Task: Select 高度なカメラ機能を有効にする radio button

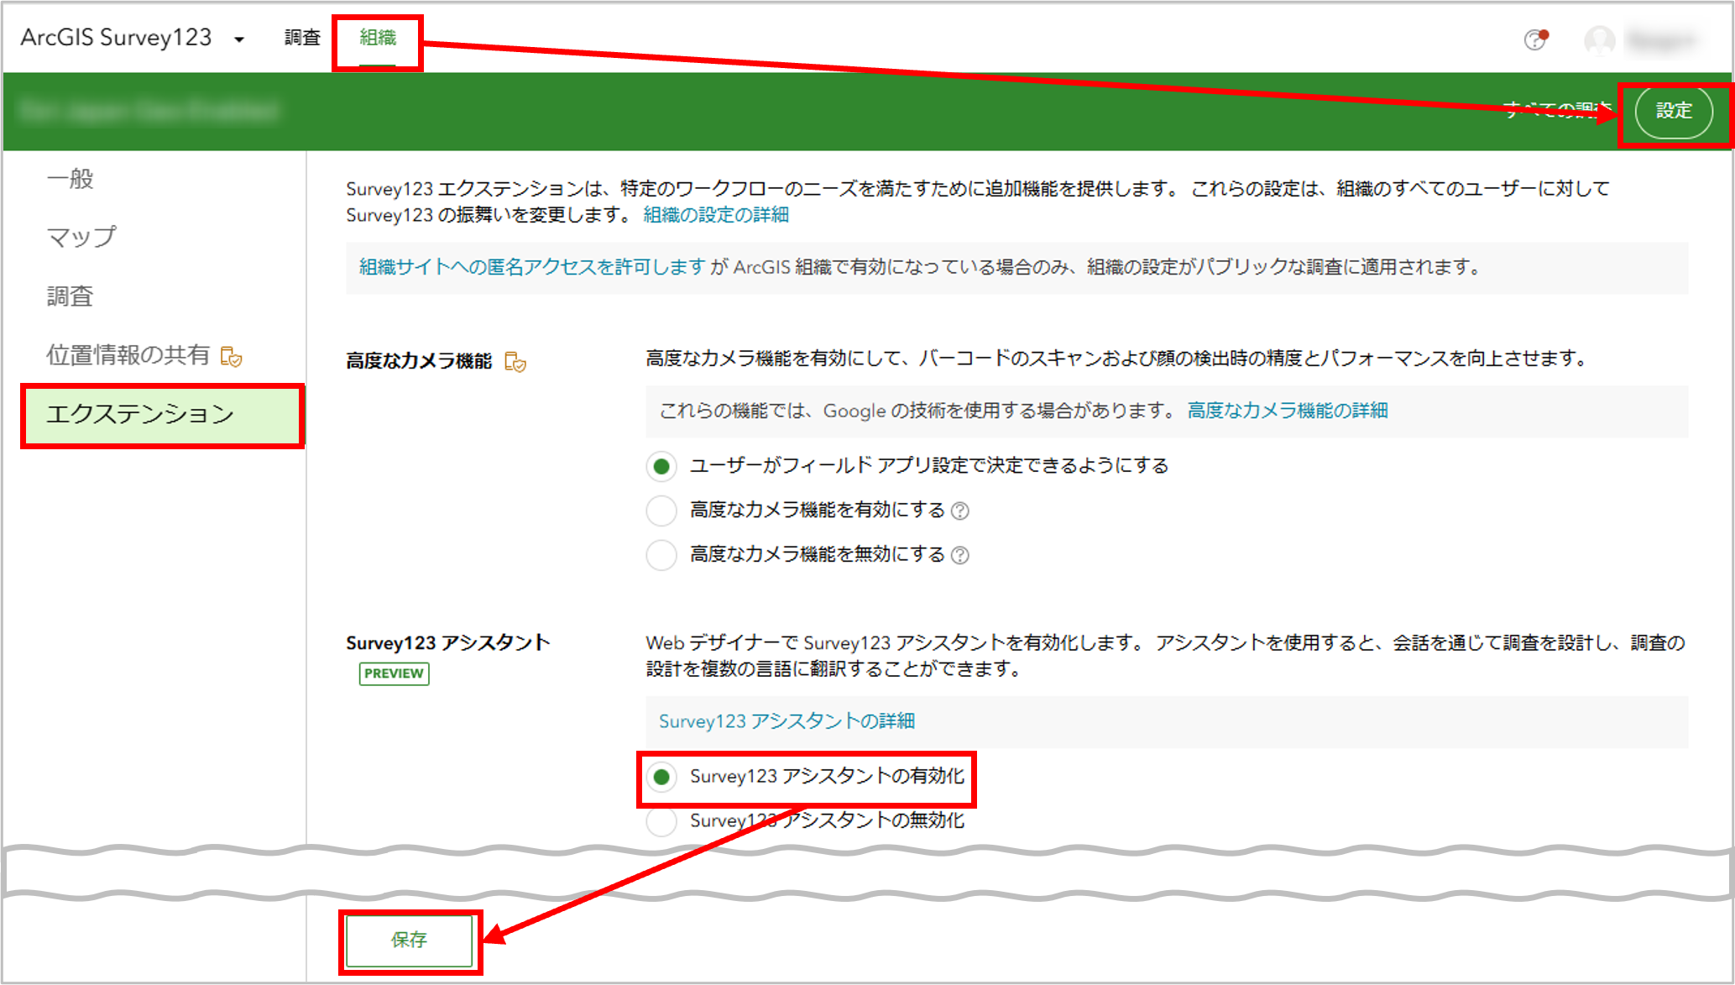Action: 661,511
